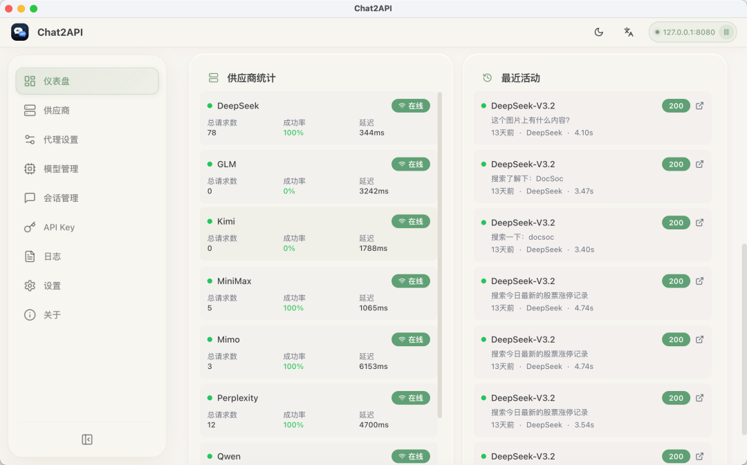Click 200 badge on 搜索了解下：DocSoc row
The height and width of the screenshot is (465, 747).
pos(676,164)
